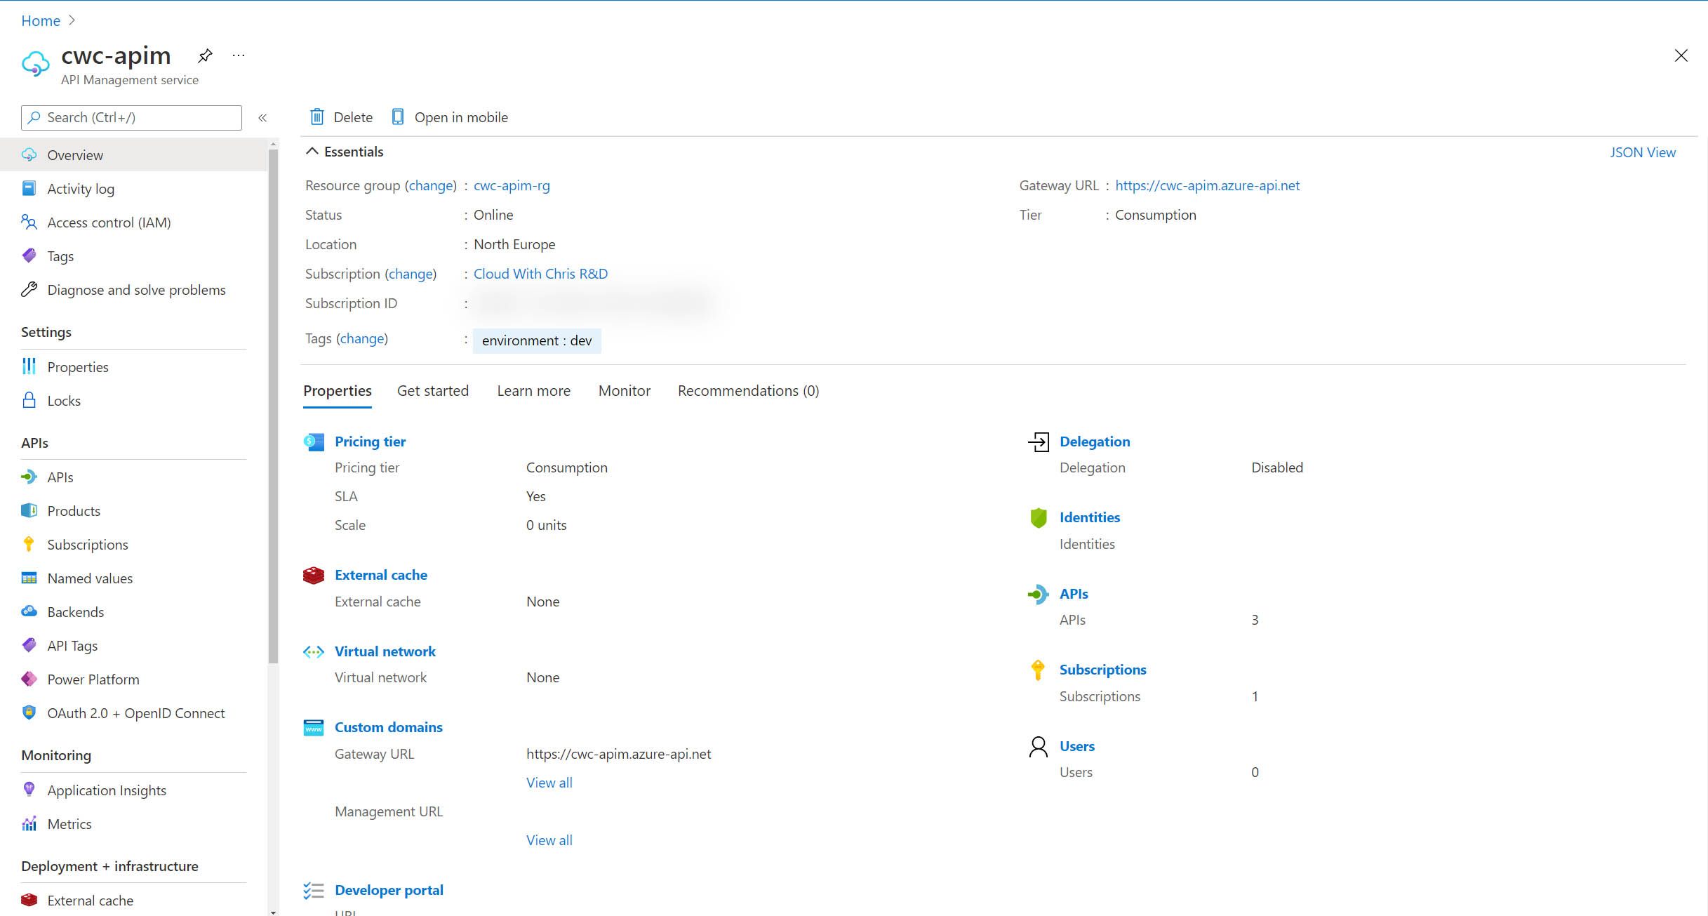Collapse the left navigation pane

tap(262, 117)
